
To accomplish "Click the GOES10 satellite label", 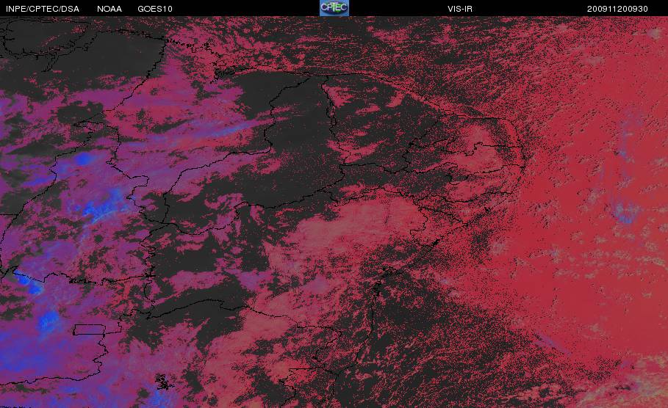I will [x=155, y=9].
